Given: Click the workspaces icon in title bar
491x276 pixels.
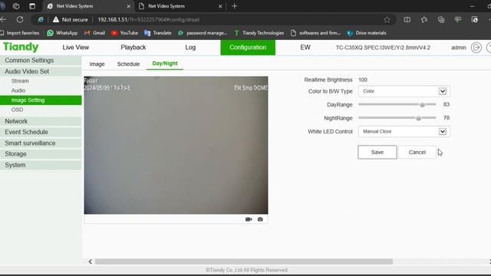Looking at the screenshot, I should click(16, 6).
